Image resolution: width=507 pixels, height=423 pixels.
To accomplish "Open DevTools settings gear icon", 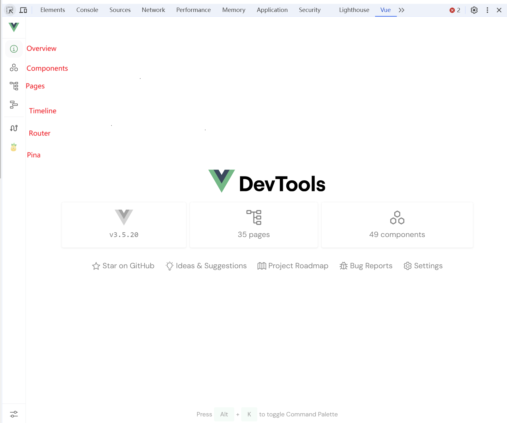I will 474,10.
